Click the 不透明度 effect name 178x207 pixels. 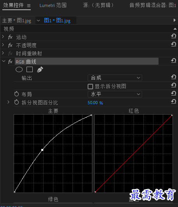26,45
